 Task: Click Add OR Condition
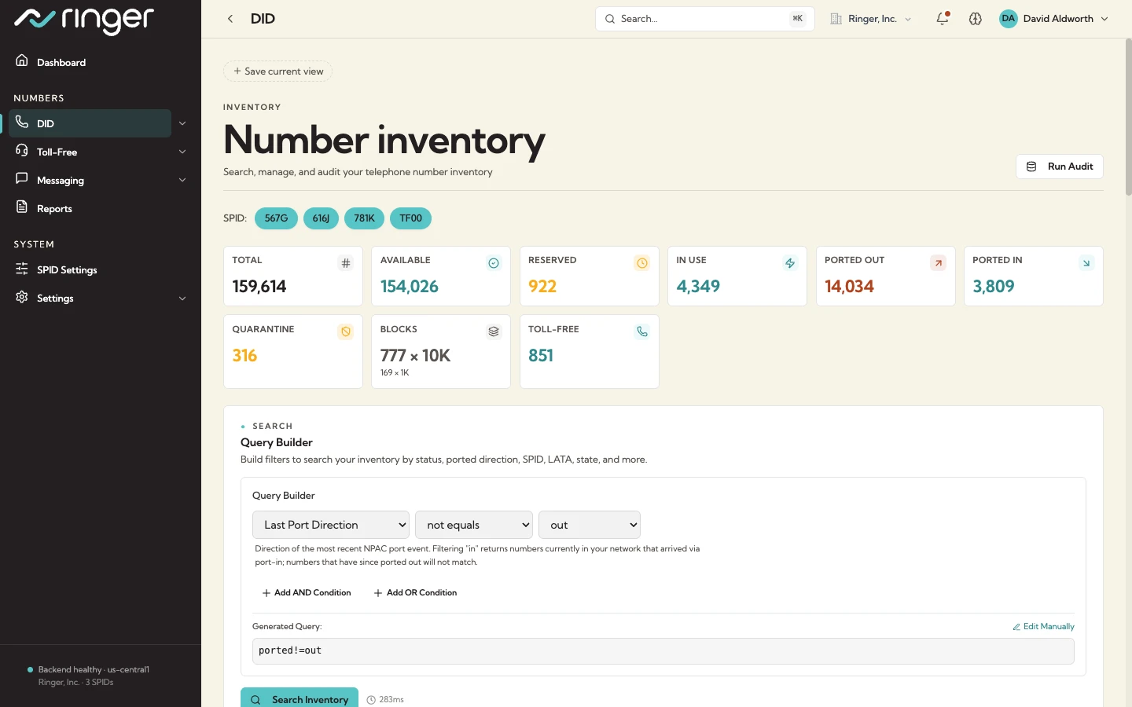pos(415,593)
